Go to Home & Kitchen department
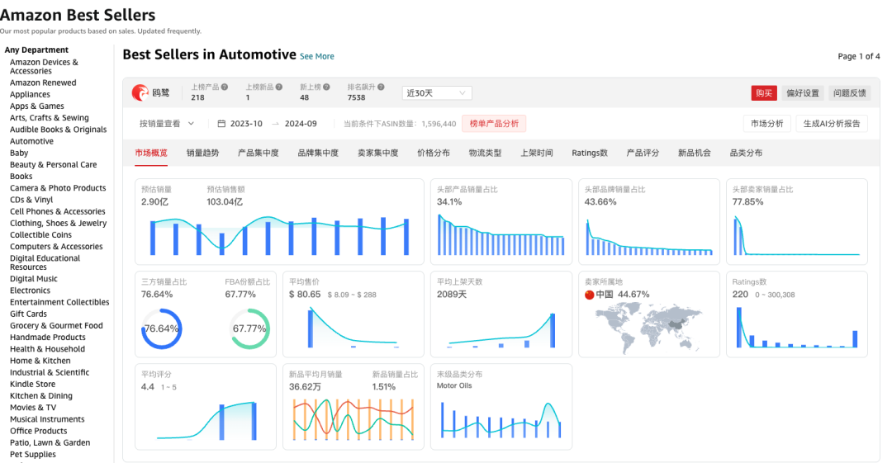Viewport: 892px width, 463px height. coord(40,361)
